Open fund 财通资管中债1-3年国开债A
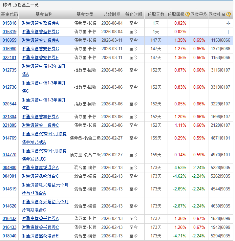The height and width of the screenshot is (241, 235). point(44,70)
